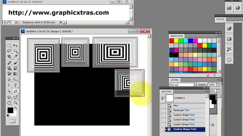This screenshot has width=243, height=136.
Task: Select the Healing Brush tool
Action: point(9,63)
